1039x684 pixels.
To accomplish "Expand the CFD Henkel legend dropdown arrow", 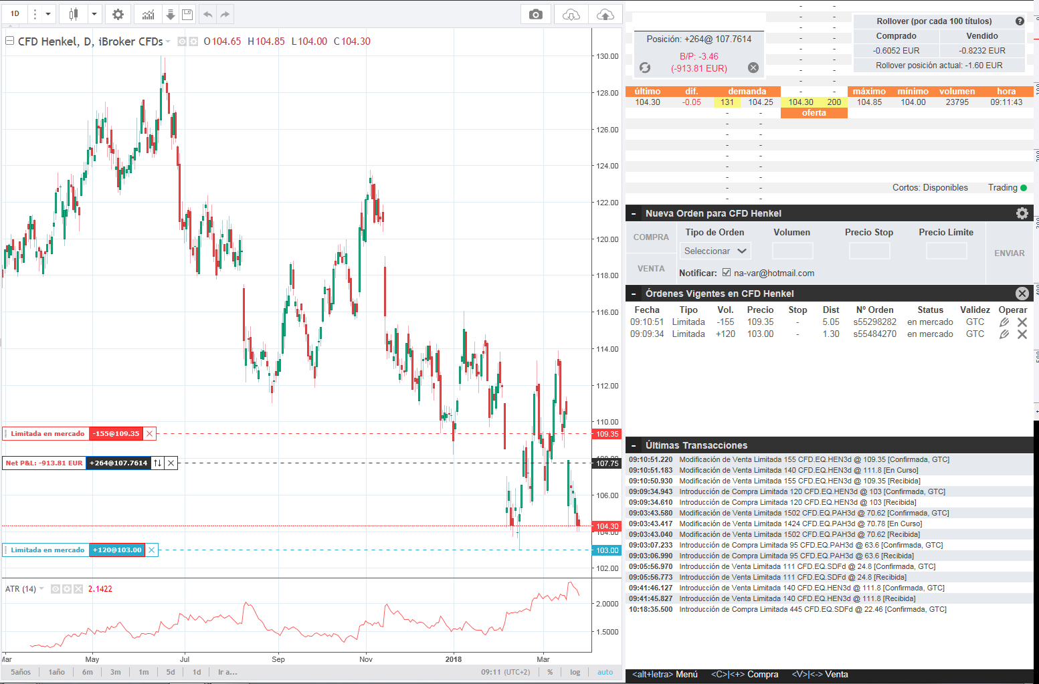I will (168, 41).
